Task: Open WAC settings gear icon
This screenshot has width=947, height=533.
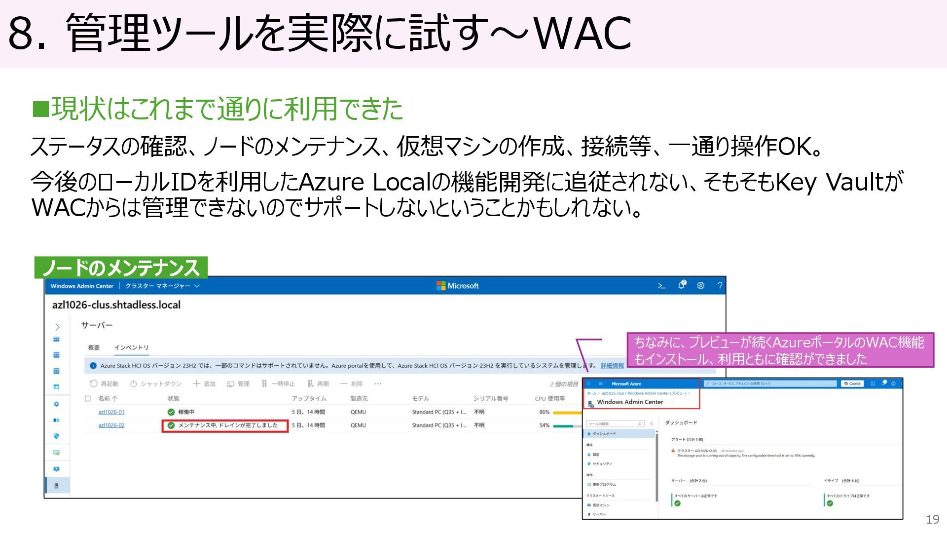Action: point(700,286)
